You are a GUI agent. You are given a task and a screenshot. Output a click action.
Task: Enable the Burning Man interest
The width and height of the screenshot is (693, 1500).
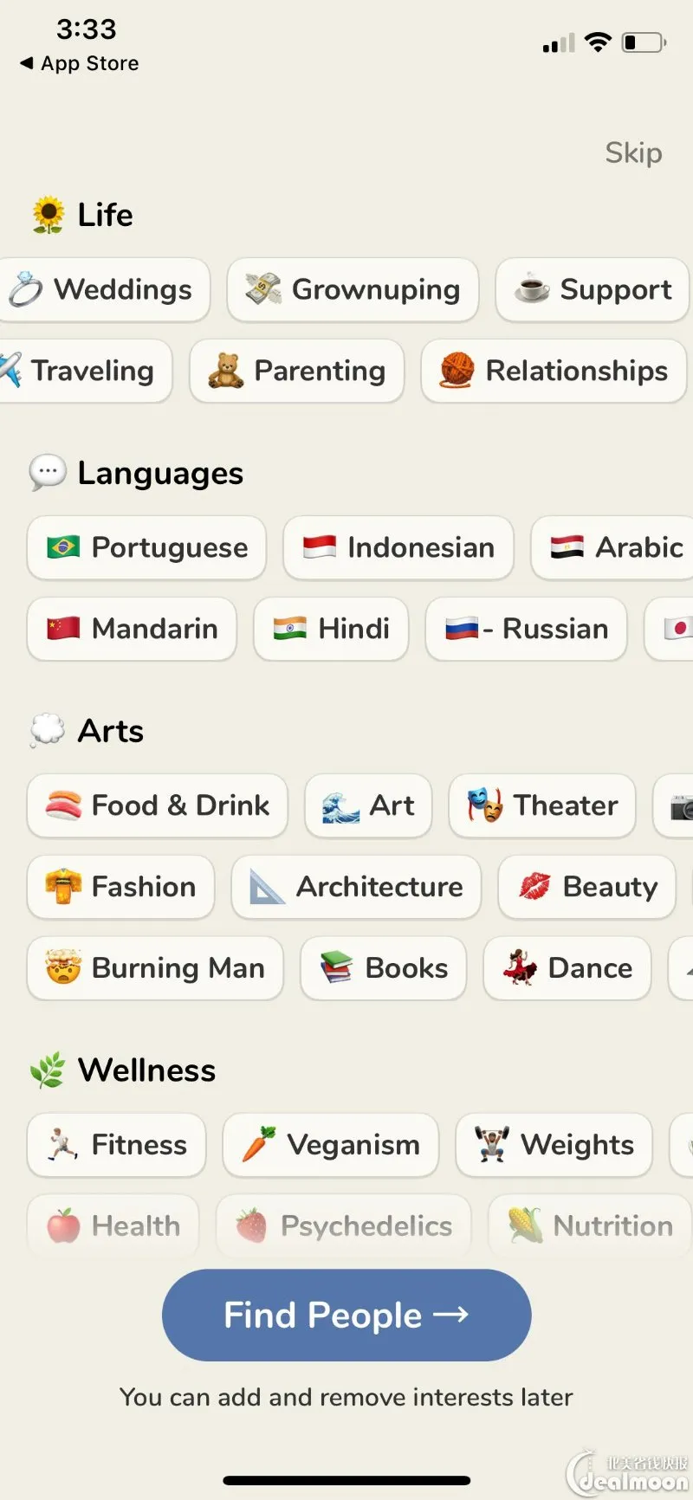click(155, 968)
